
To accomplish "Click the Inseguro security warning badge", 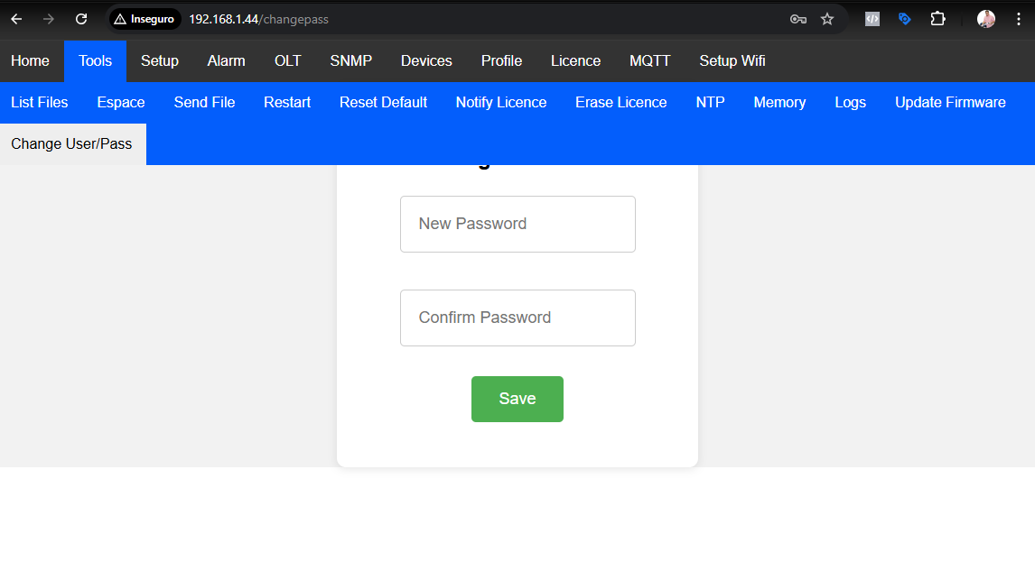I will 145,19.
